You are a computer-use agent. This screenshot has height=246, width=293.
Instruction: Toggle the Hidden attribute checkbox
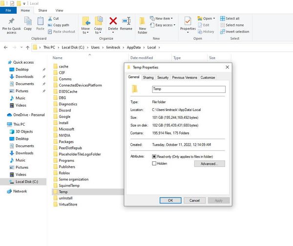coord(154,163)
